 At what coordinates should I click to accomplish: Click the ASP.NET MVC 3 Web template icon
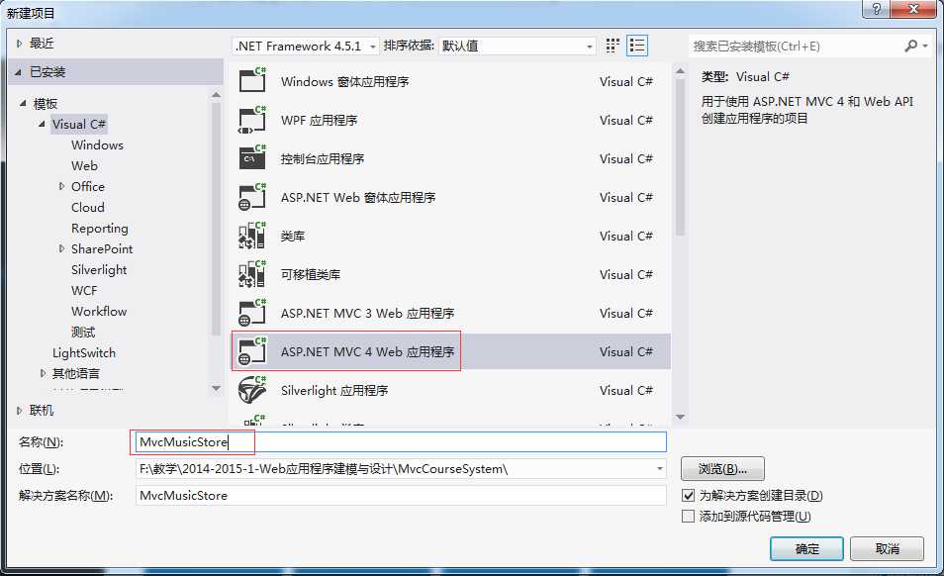[252, 312]
